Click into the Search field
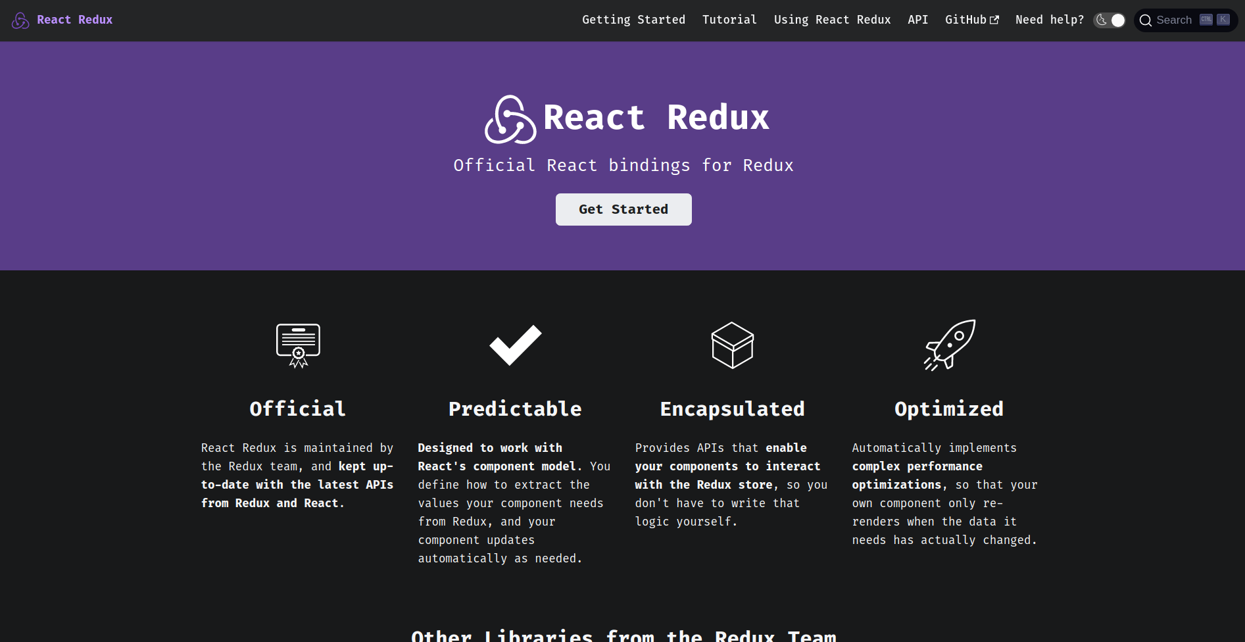Screen dimensions: 1245x642 point(1186,20)
